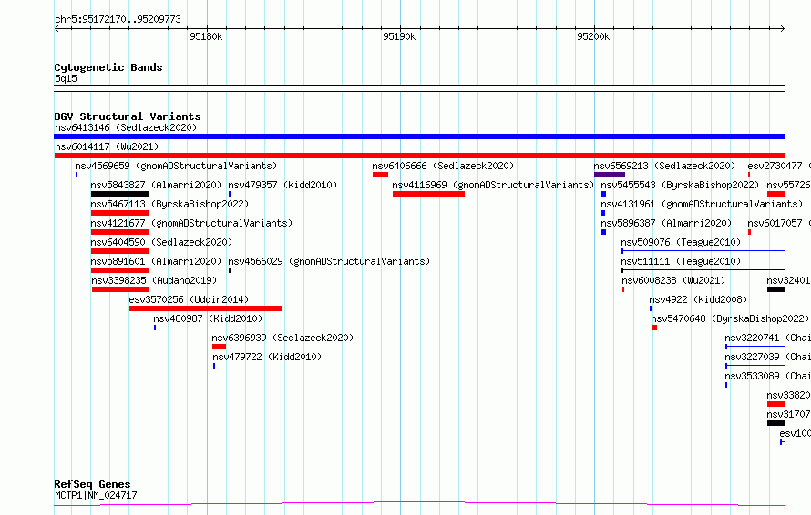Screen dimensions: 811x515
Task: Click the magenta MCTP1 gene line
Action: (419, 504)
